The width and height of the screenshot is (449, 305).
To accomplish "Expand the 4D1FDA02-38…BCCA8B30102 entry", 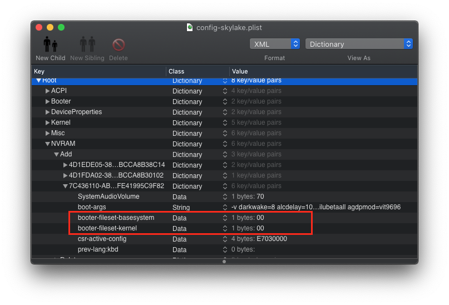I will coord(65,175).
